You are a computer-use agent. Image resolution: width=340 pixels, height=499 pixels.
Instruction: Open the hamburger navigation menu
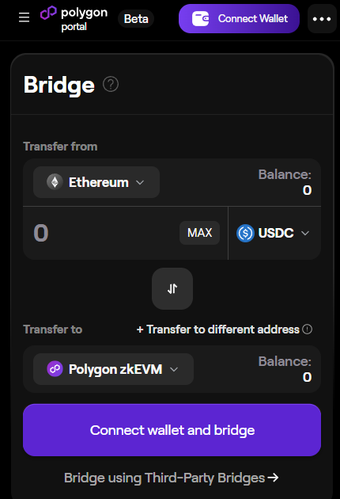point(25,17)
